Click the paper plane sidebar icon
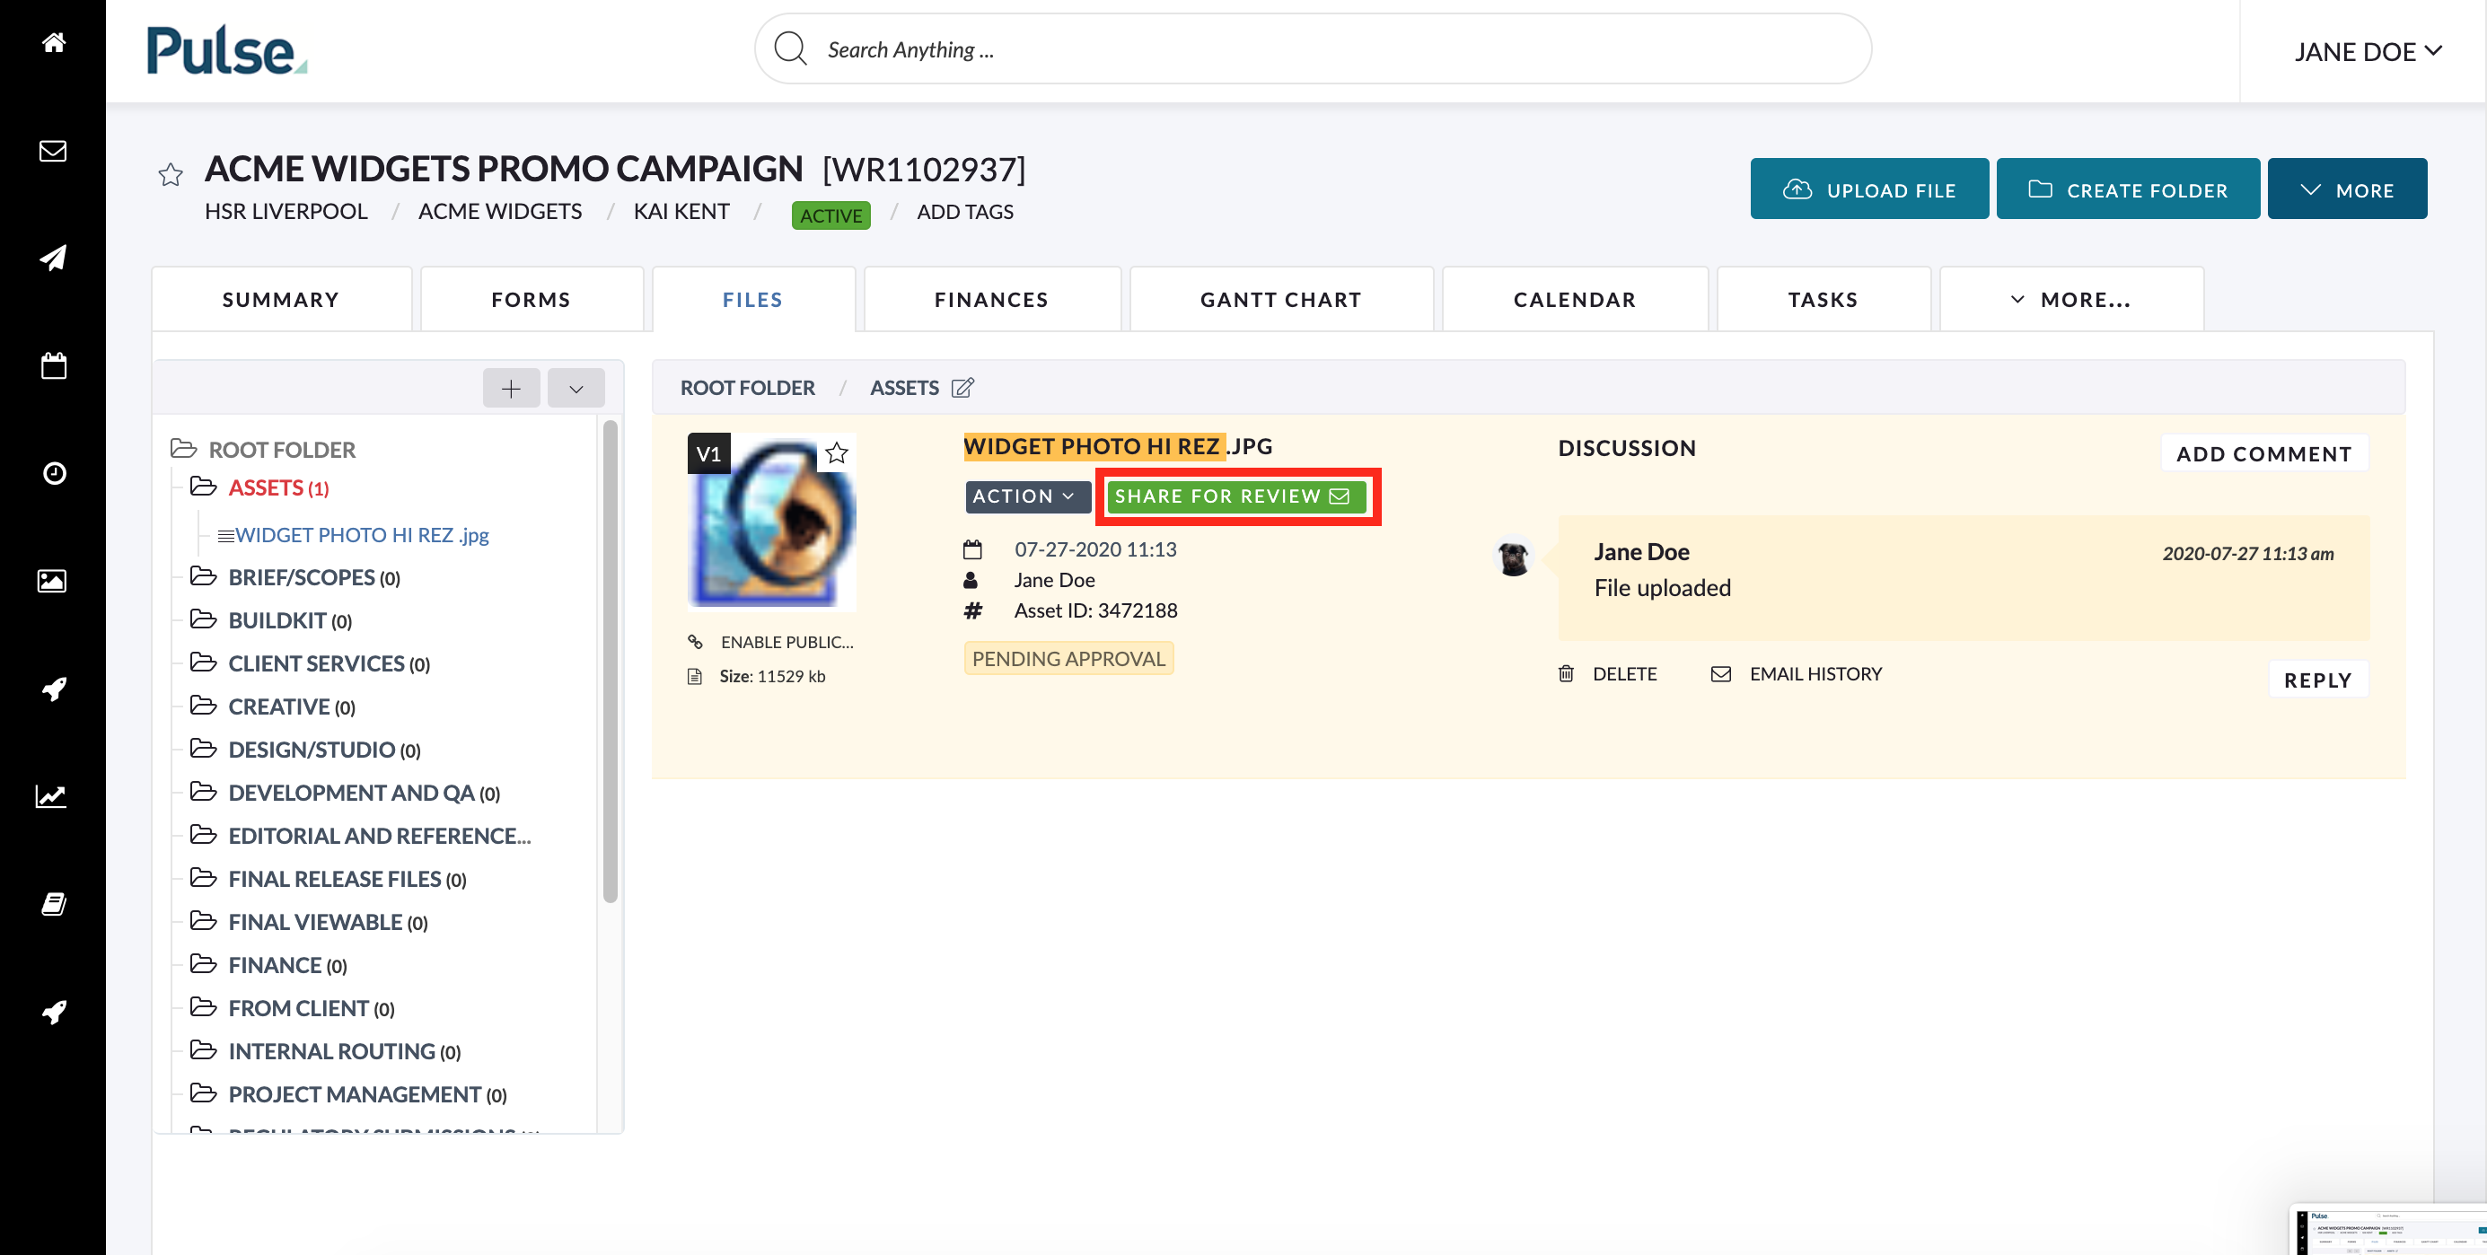Viewport: 2487px width, 1255px height. pyautogui.click(x=53, y=258)
